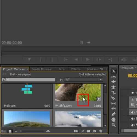
Task: Click Mark Out in Source monitor
Action: 52,59
